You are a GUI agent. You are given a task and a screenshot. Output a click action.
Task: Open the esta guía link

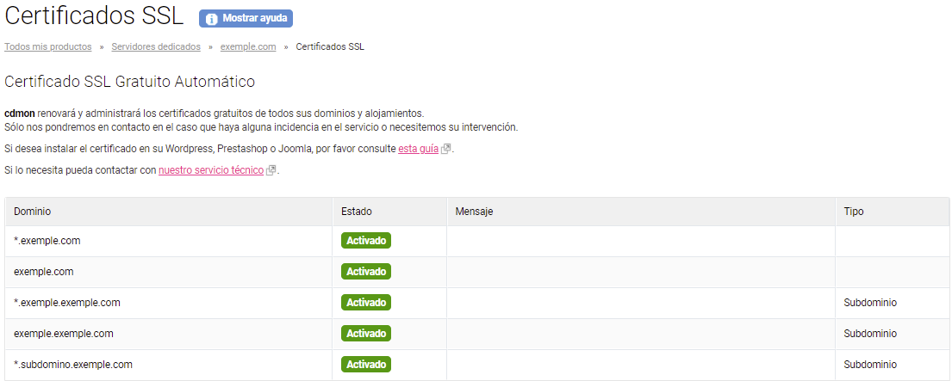tap(419, 149)
